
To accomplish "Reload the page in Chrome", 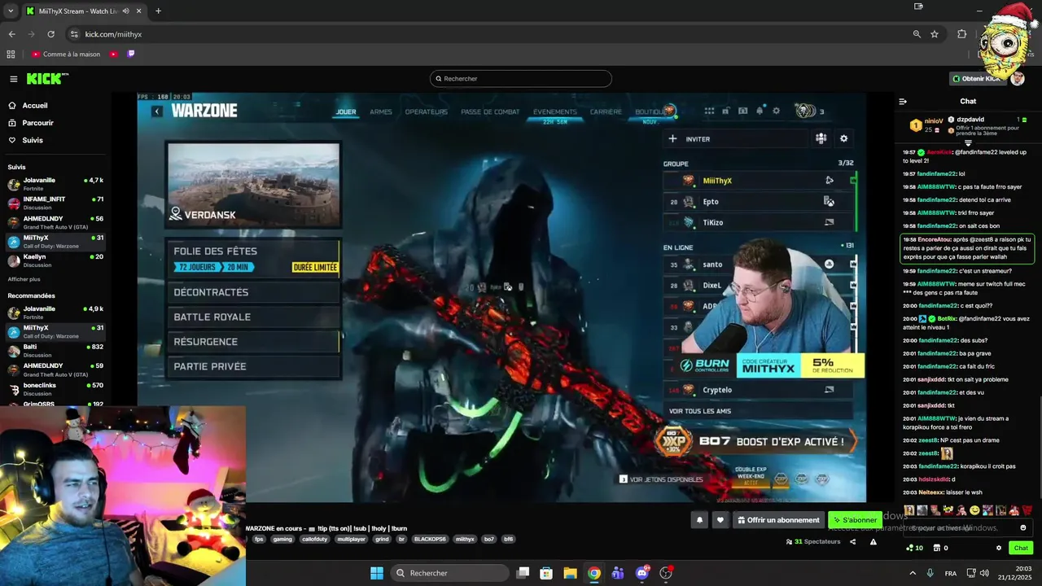I will tap(50, 34).
